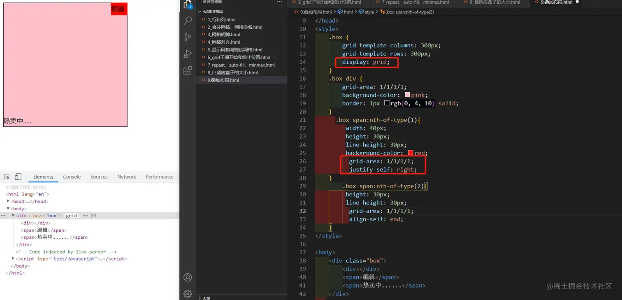Screen dimensions: 622x300
Task: Open the red color swatch picker
Action: click(411, 153)
